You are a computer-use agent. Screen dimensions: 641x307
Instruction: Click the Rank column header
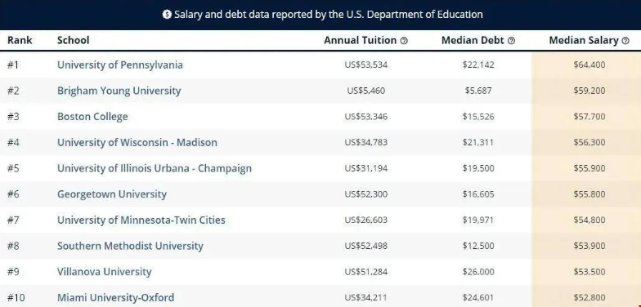click(20, 41)
